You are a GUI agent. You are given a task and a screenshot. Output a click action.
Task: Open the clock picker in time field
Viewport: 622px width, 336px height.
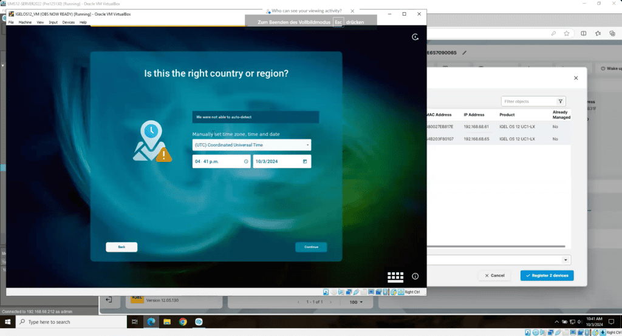(246, 161)
